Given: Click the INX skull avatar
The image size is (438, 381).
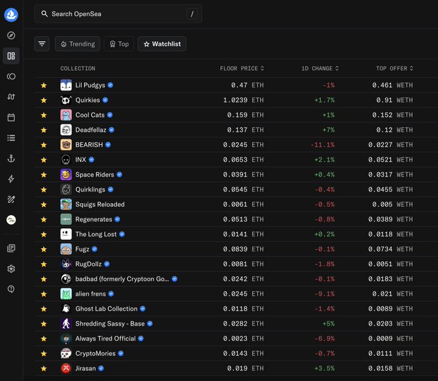Looking at the screenshot, I should point(66,160).
